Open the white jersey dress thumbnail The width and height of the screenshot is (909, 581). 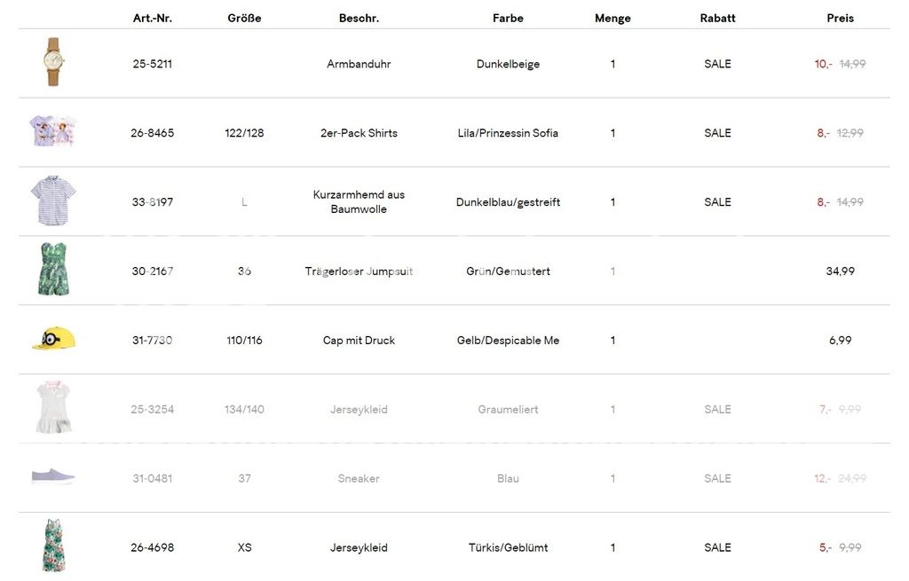pyautogui.click(x=53, y=408)
